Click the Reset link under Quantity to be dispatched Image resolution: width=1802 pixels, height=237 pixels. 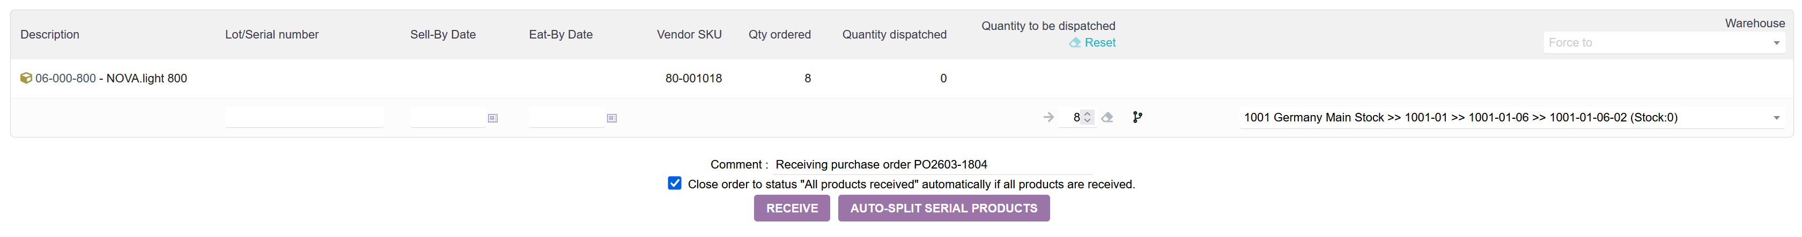pos(1099,42)
